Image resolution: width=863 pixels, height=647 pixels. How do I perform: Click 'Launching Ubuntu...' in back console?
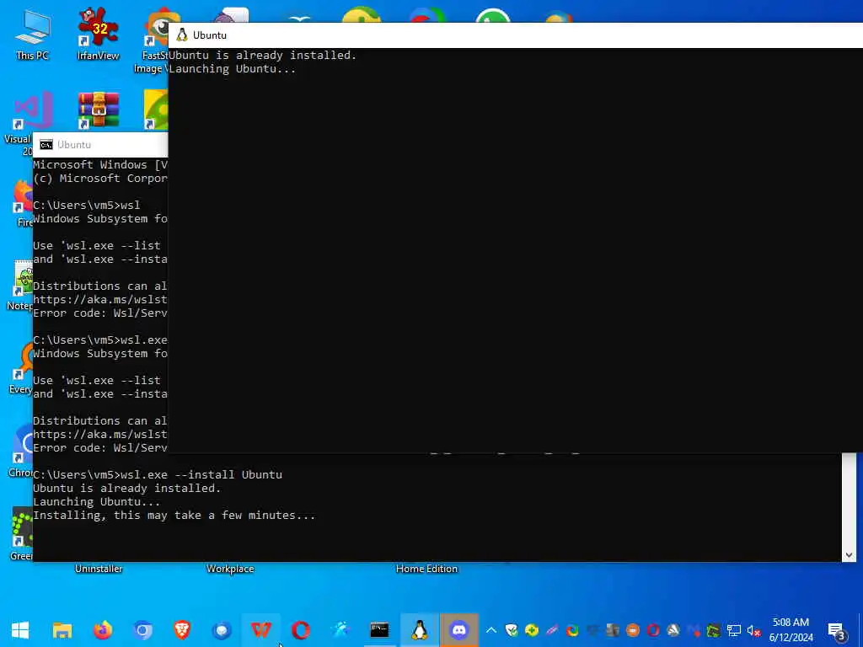(x=96, y=502)
